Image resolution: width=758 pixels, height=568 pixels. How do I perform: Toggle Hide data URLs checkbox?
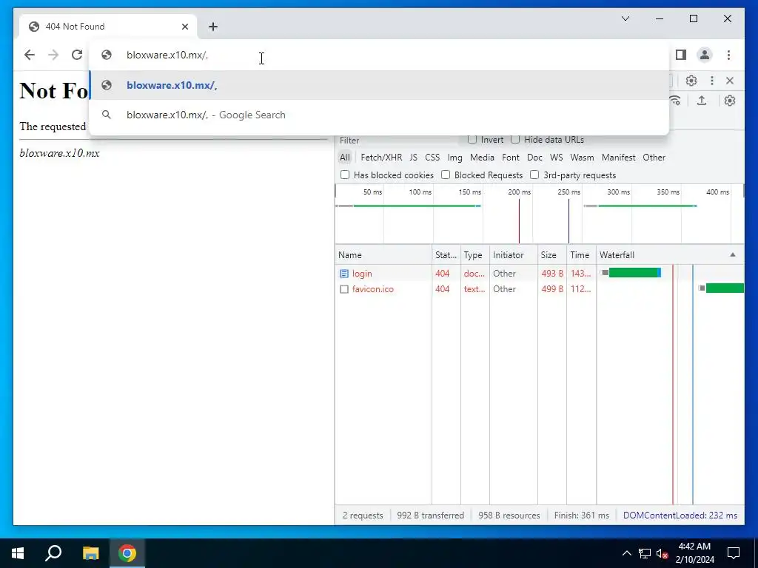pyautogui.click(x=515, y=140)
